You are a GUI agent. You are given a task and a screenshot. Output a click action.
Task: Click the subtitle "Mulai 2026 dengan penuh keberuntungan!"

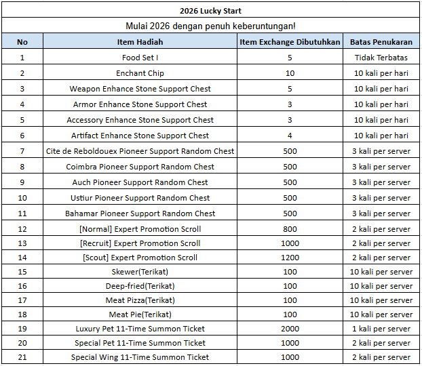click(x=210, y=26)
